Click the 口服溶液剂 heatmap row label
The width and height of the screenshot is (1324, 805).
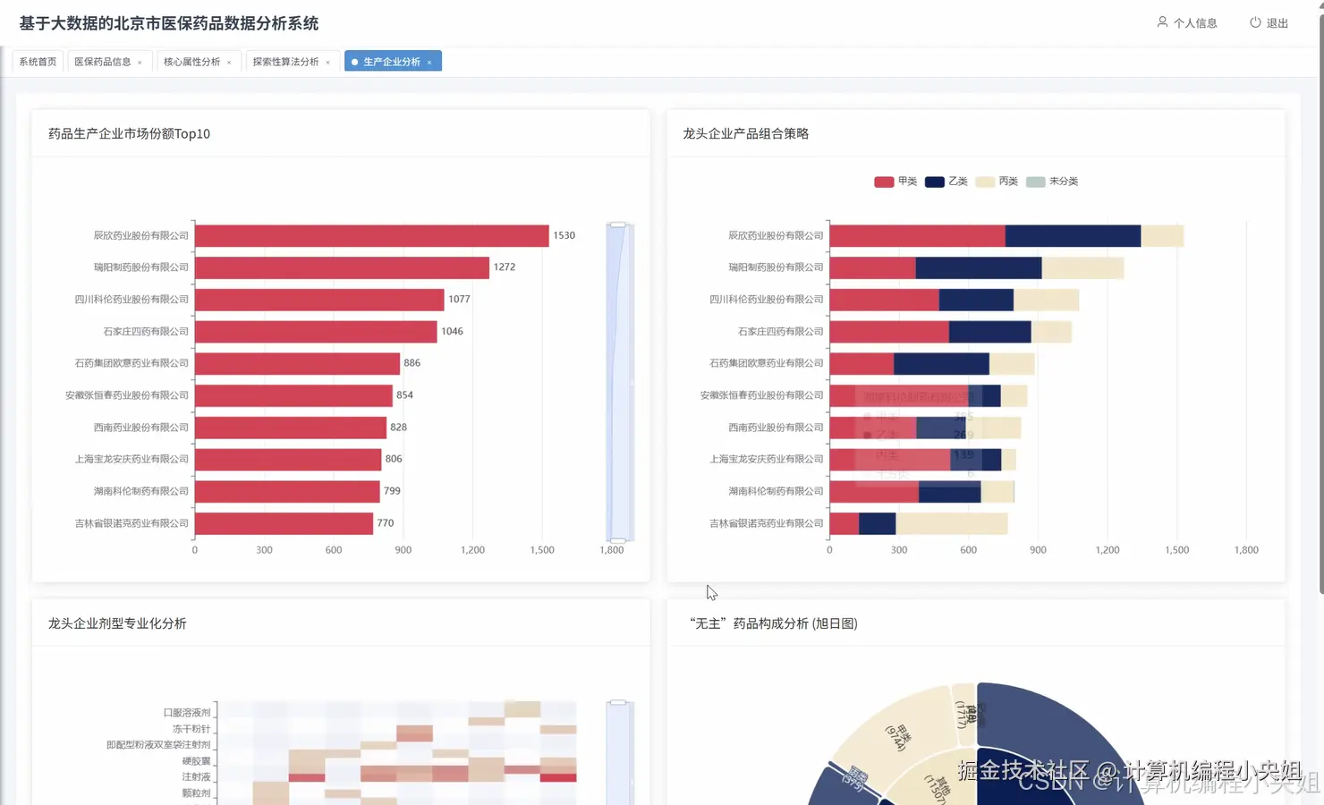[x=187, y=713]
